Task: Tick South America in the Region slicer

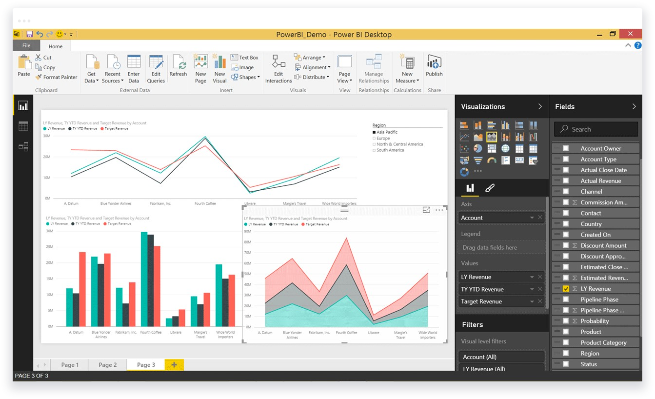Action: [x=374, y=150]
